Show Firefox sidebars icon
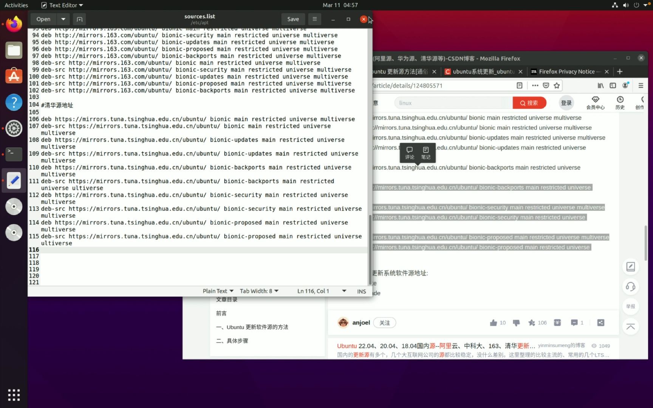This screenshot has height=408, width=653. 613,86
